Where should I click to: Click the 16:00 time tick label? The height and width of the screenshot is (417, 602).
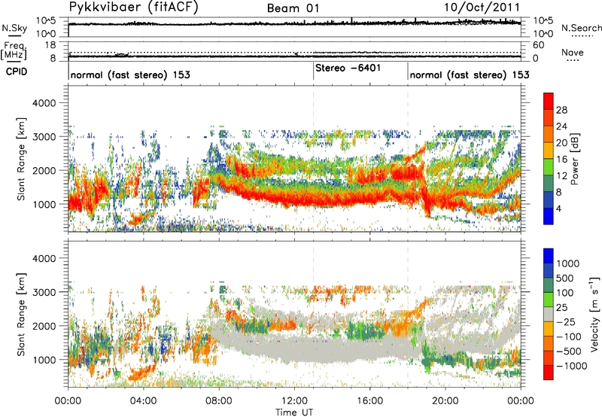tap(369, 401)
